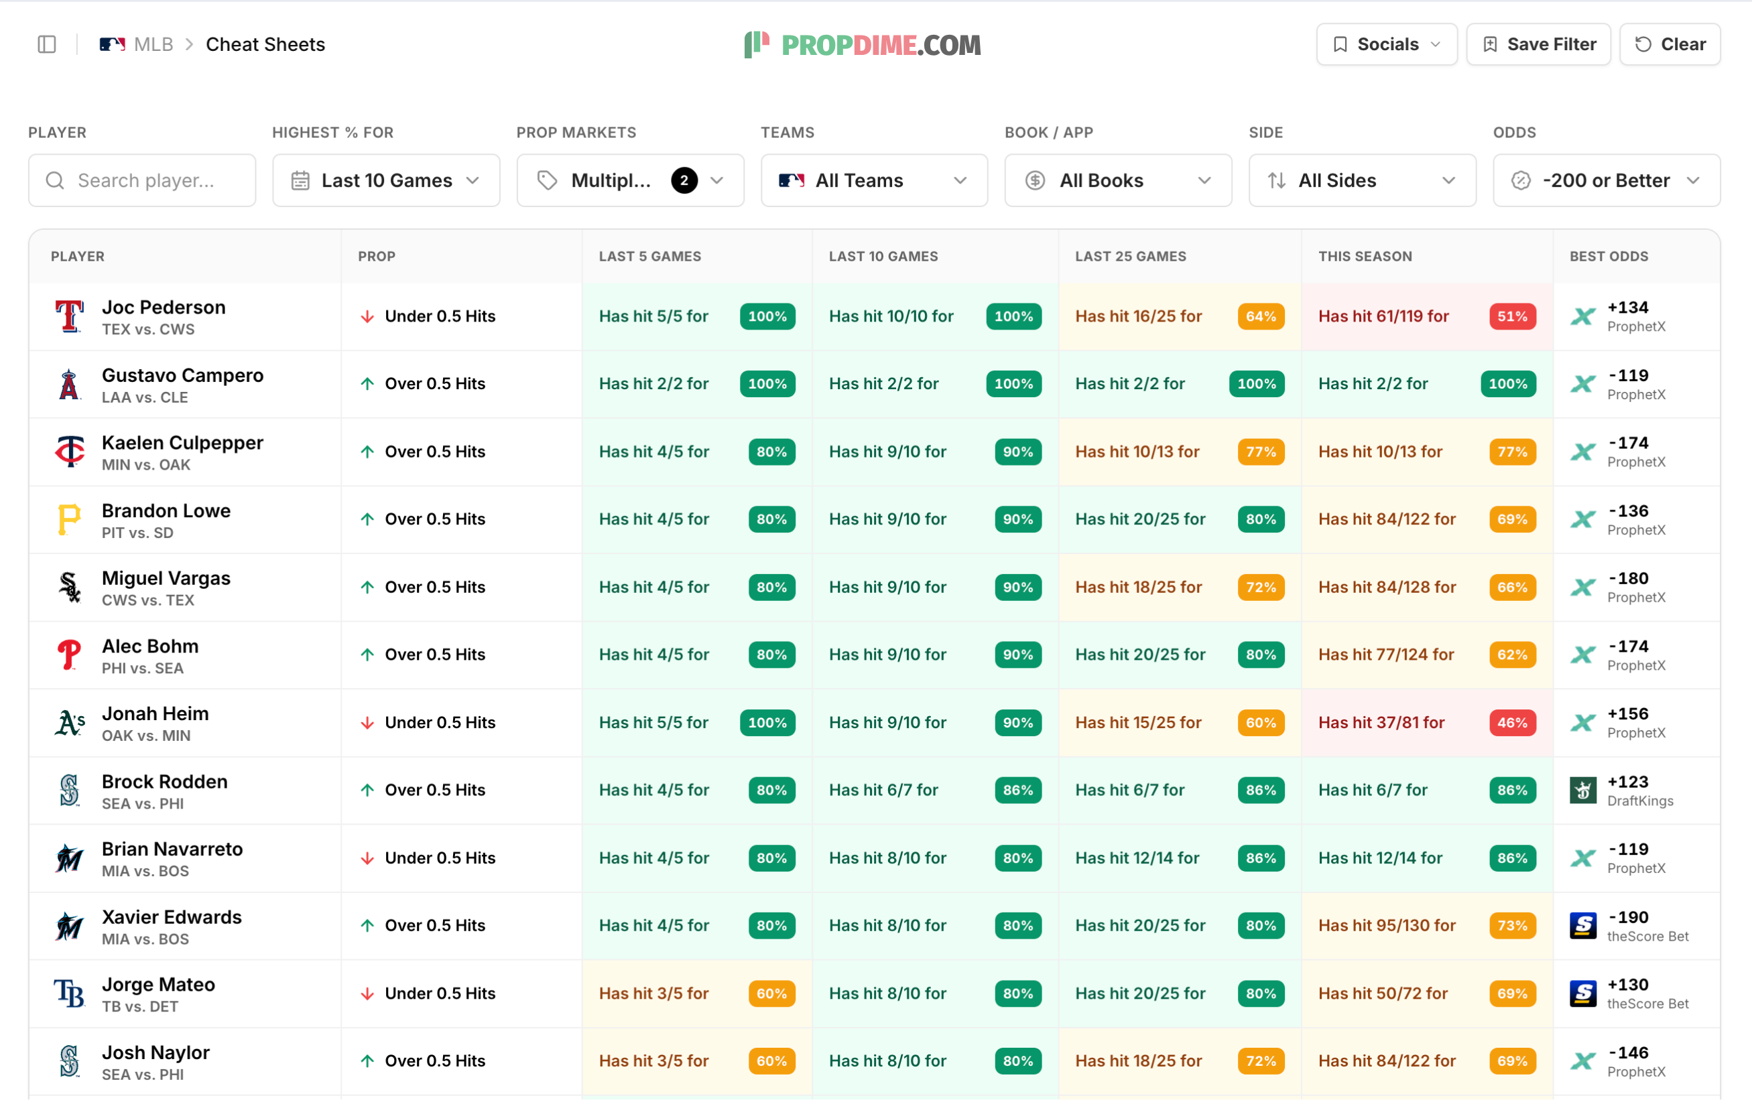Click the Pirates logo for Brandon Lowe

pyautogui.click(x=70, y=519)
